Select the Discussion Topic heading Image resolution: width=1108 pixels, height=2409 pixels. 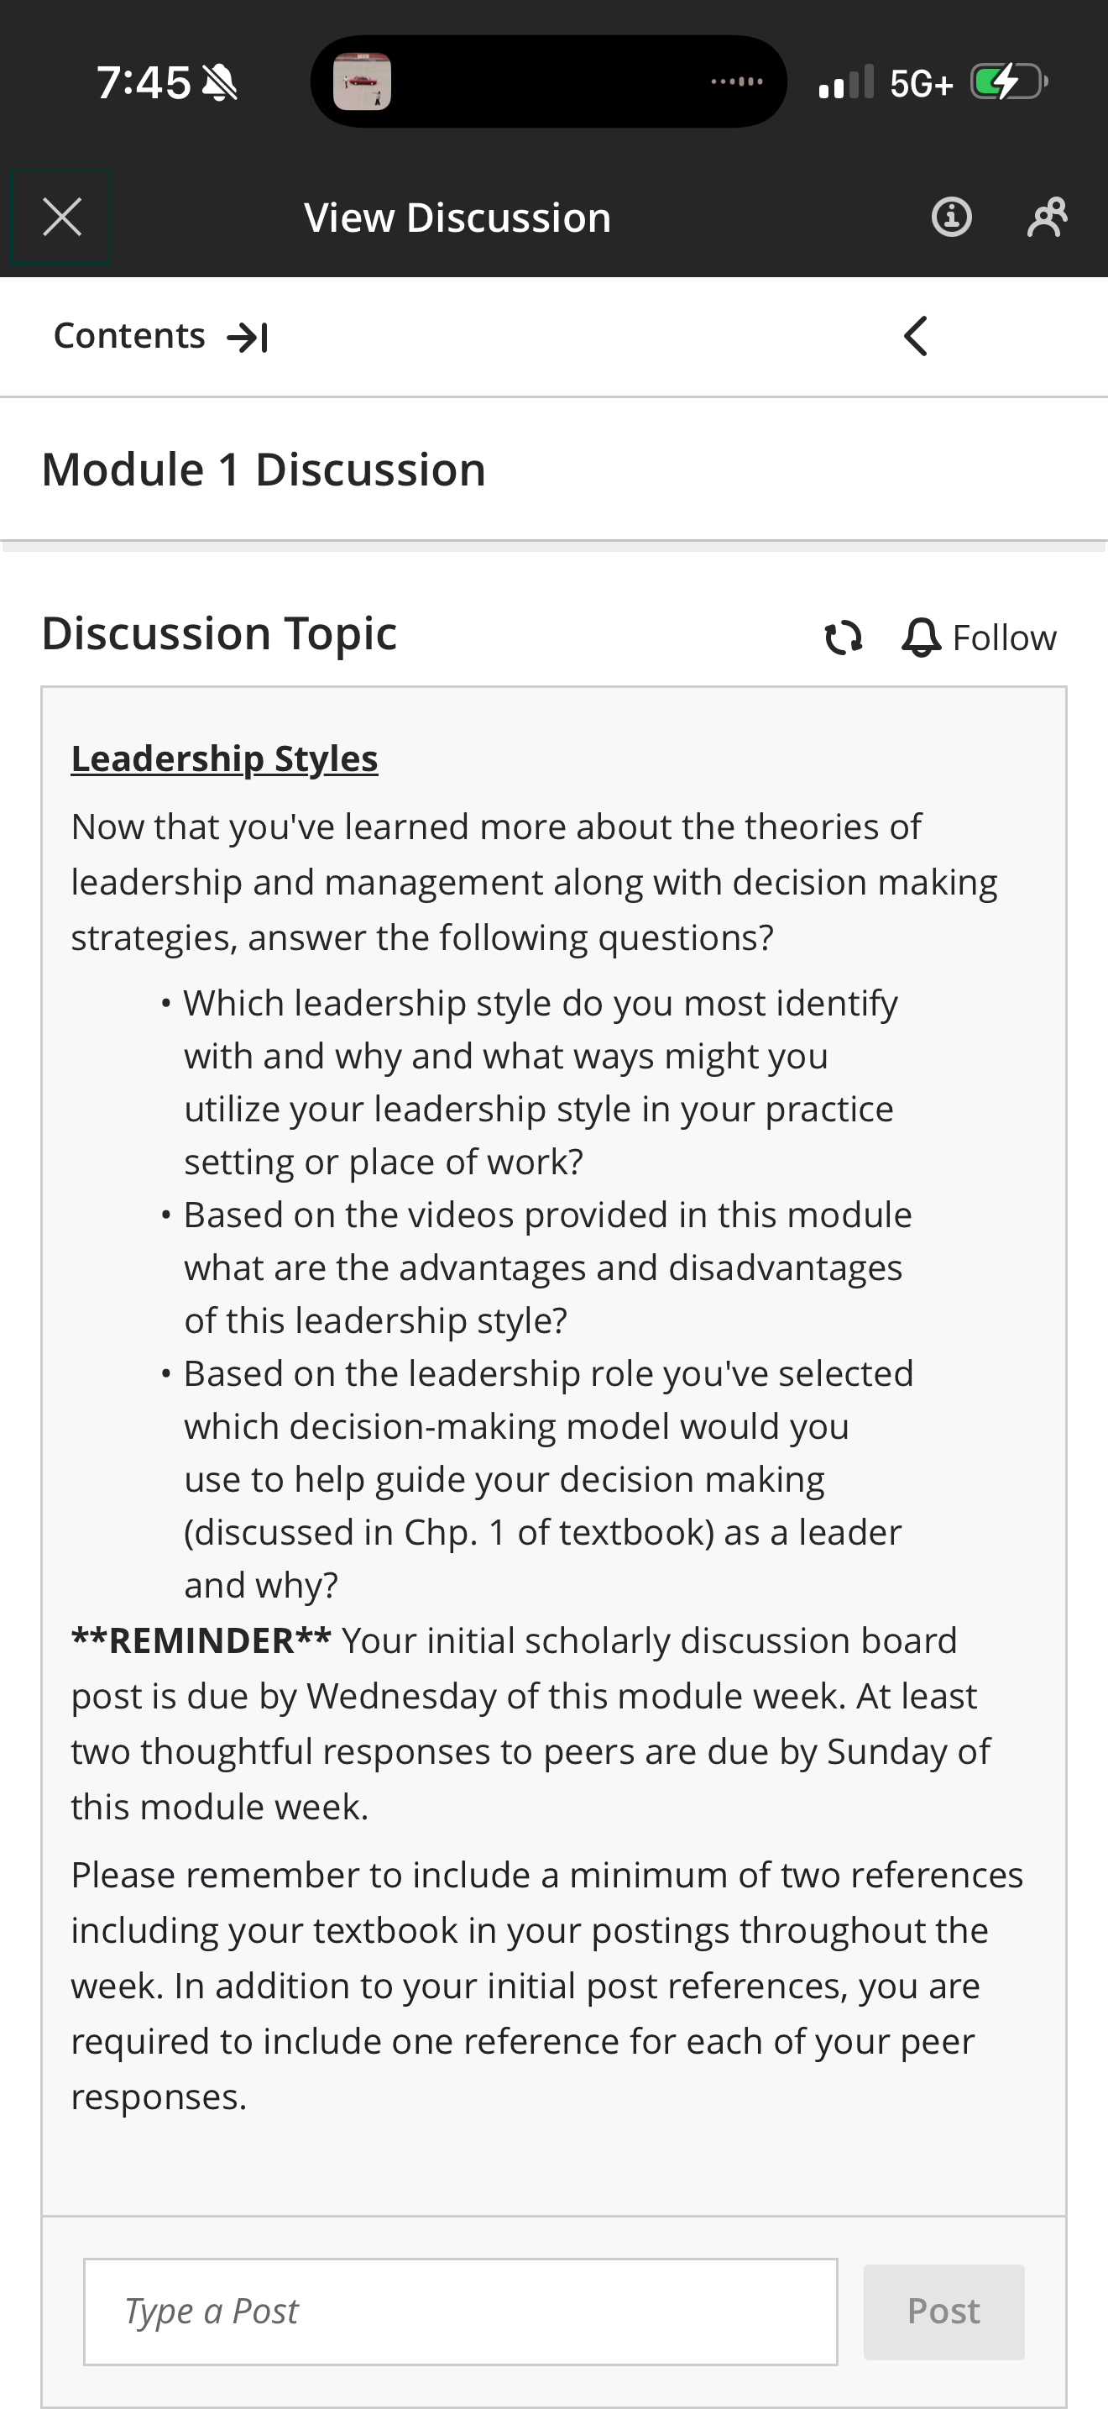(220, 634)
